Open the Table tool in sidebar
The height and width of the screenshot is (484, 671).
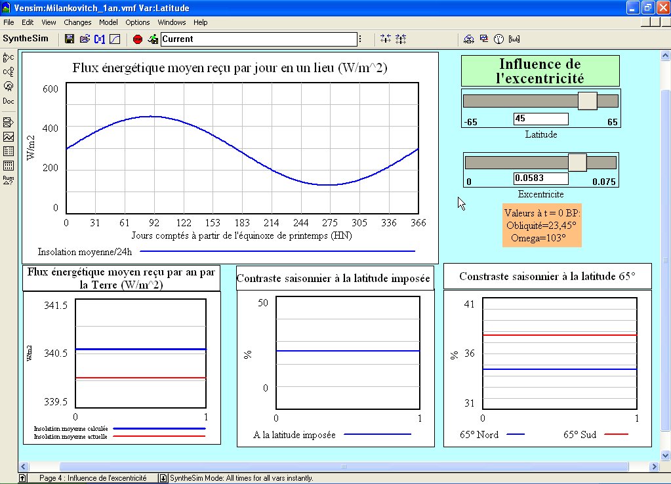click(9, 151)
